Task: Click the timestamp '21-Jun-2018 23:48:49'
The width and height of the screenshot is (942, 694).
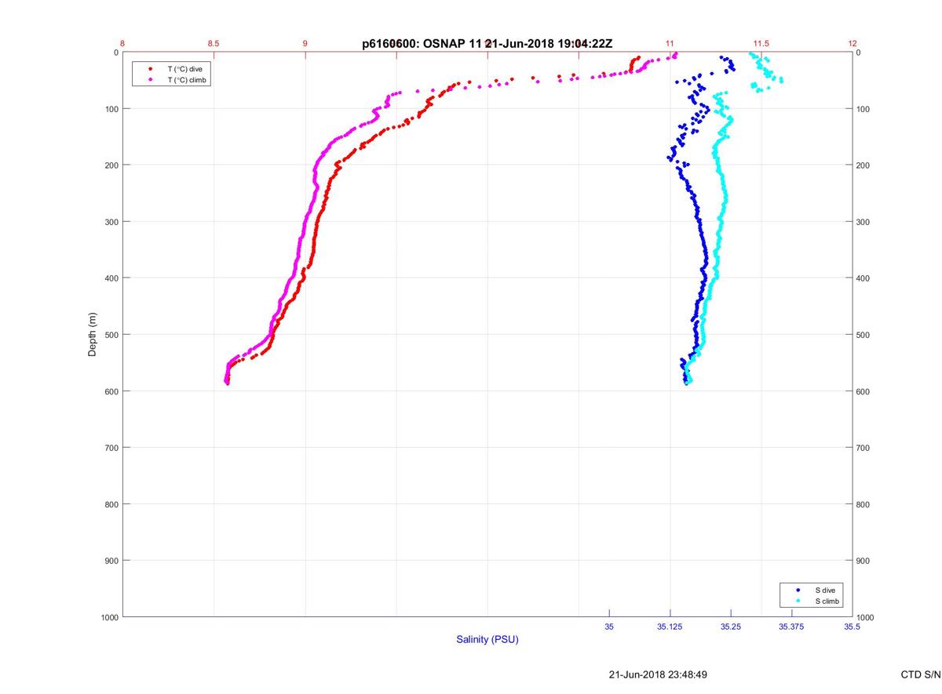Action: 659,674
